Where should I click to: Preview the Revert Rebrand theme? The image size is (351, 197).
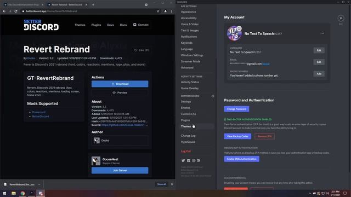tap(120, 92)
